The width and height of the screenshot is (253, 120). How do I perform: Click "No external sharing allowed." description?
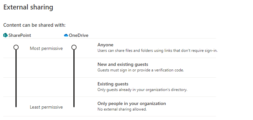coord(122,109)
